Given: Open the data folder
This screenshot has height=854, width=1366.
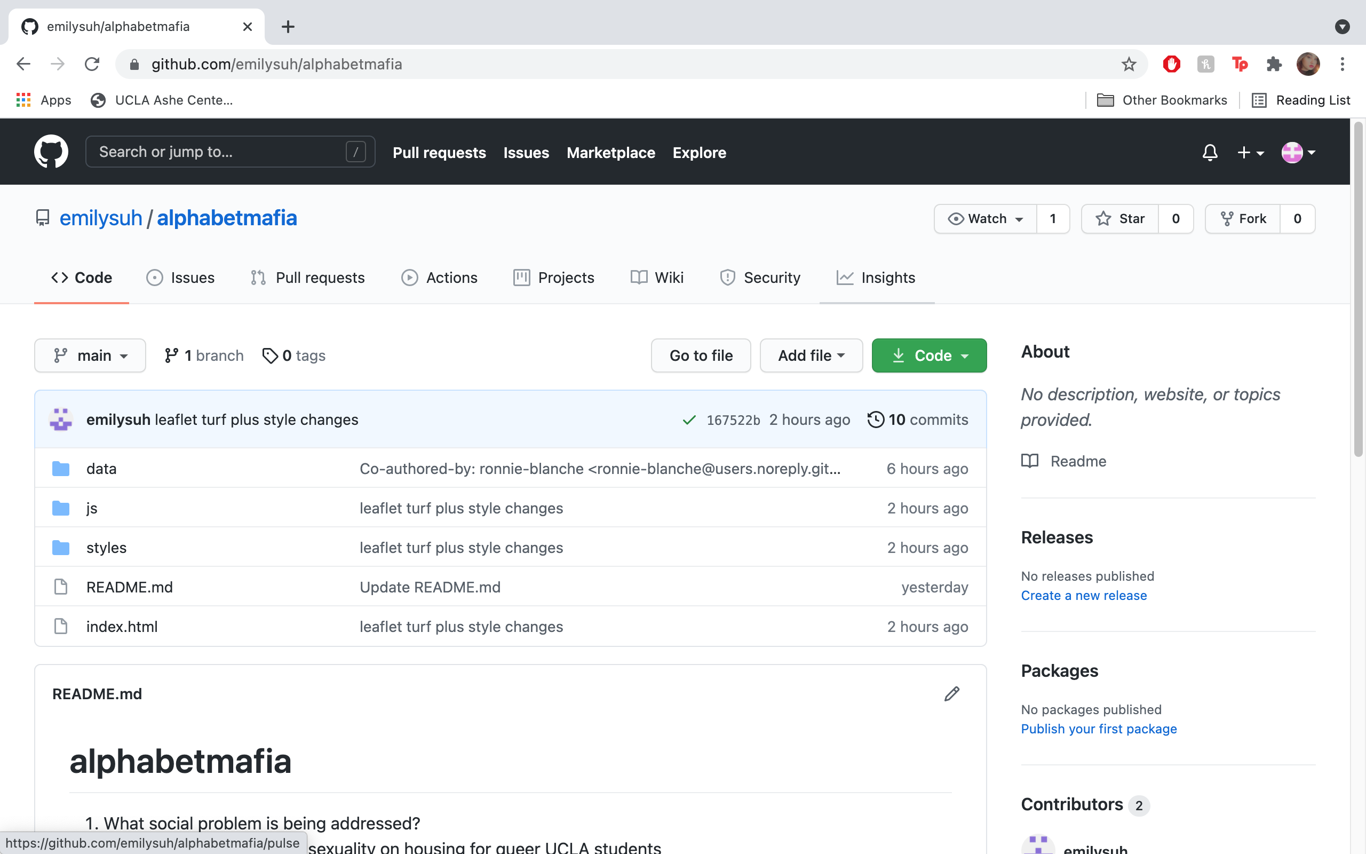Looking at the screenshot, I should coord(101,468).
